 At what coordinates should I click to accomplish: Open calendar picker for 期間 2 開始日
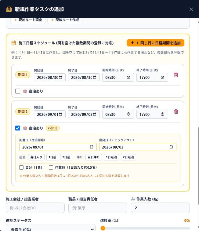pos(60,114)
